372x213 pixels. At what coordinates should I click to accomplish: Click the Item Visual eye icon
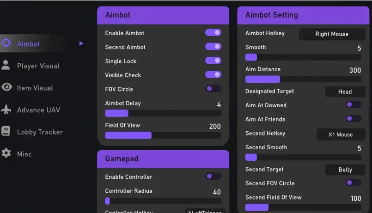click(6, 87)
